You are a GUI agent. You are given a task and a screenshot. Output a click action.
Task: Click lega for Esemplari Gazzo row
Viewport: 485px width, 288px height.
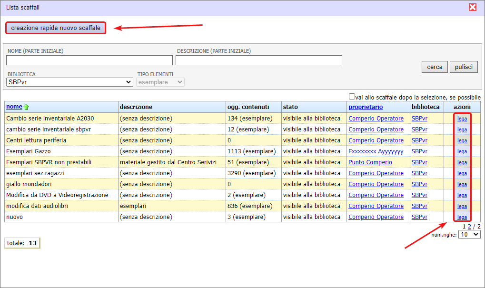[x=462, y=151]
